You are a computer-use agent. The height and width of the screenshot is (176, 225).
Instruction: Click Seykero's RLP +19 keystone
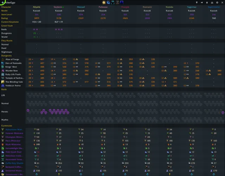[x=59, y=22]
